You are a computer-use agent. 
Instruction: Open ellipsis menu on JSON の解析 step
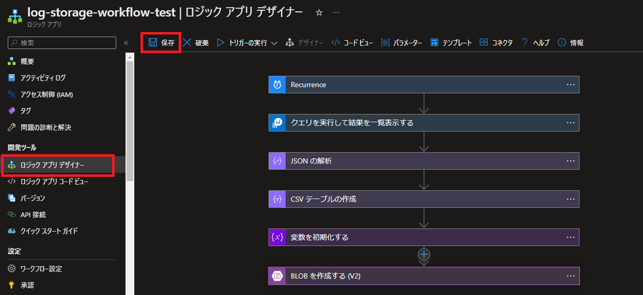pyautogui.click(x=570, y=161)
